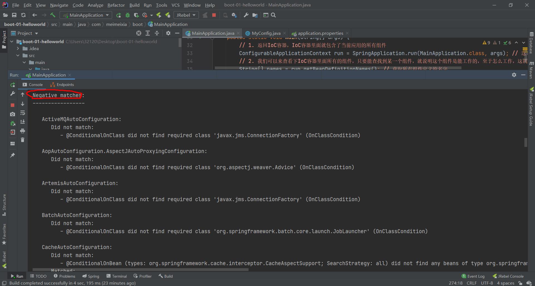The height and width of the screenshot is (286, 535).
Task: Navigate back with the left arrow icon
Action: coord(35,15)
